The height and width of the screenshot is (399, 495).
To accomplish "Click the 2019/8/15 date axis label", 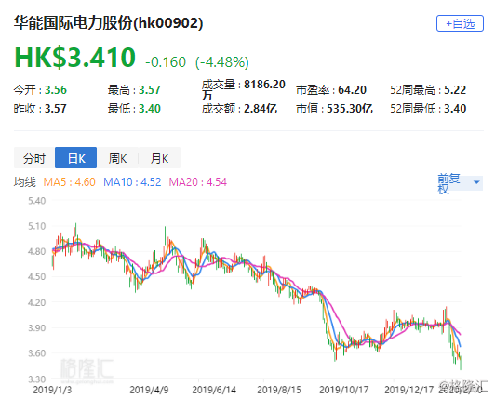I will (x=279, y=390).
